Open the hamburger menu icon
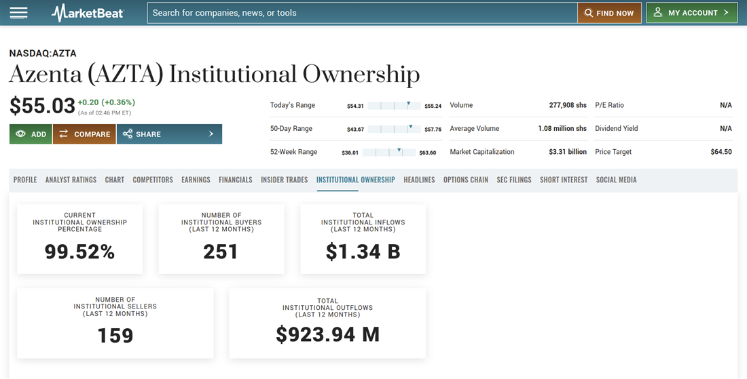 [18, 13]
